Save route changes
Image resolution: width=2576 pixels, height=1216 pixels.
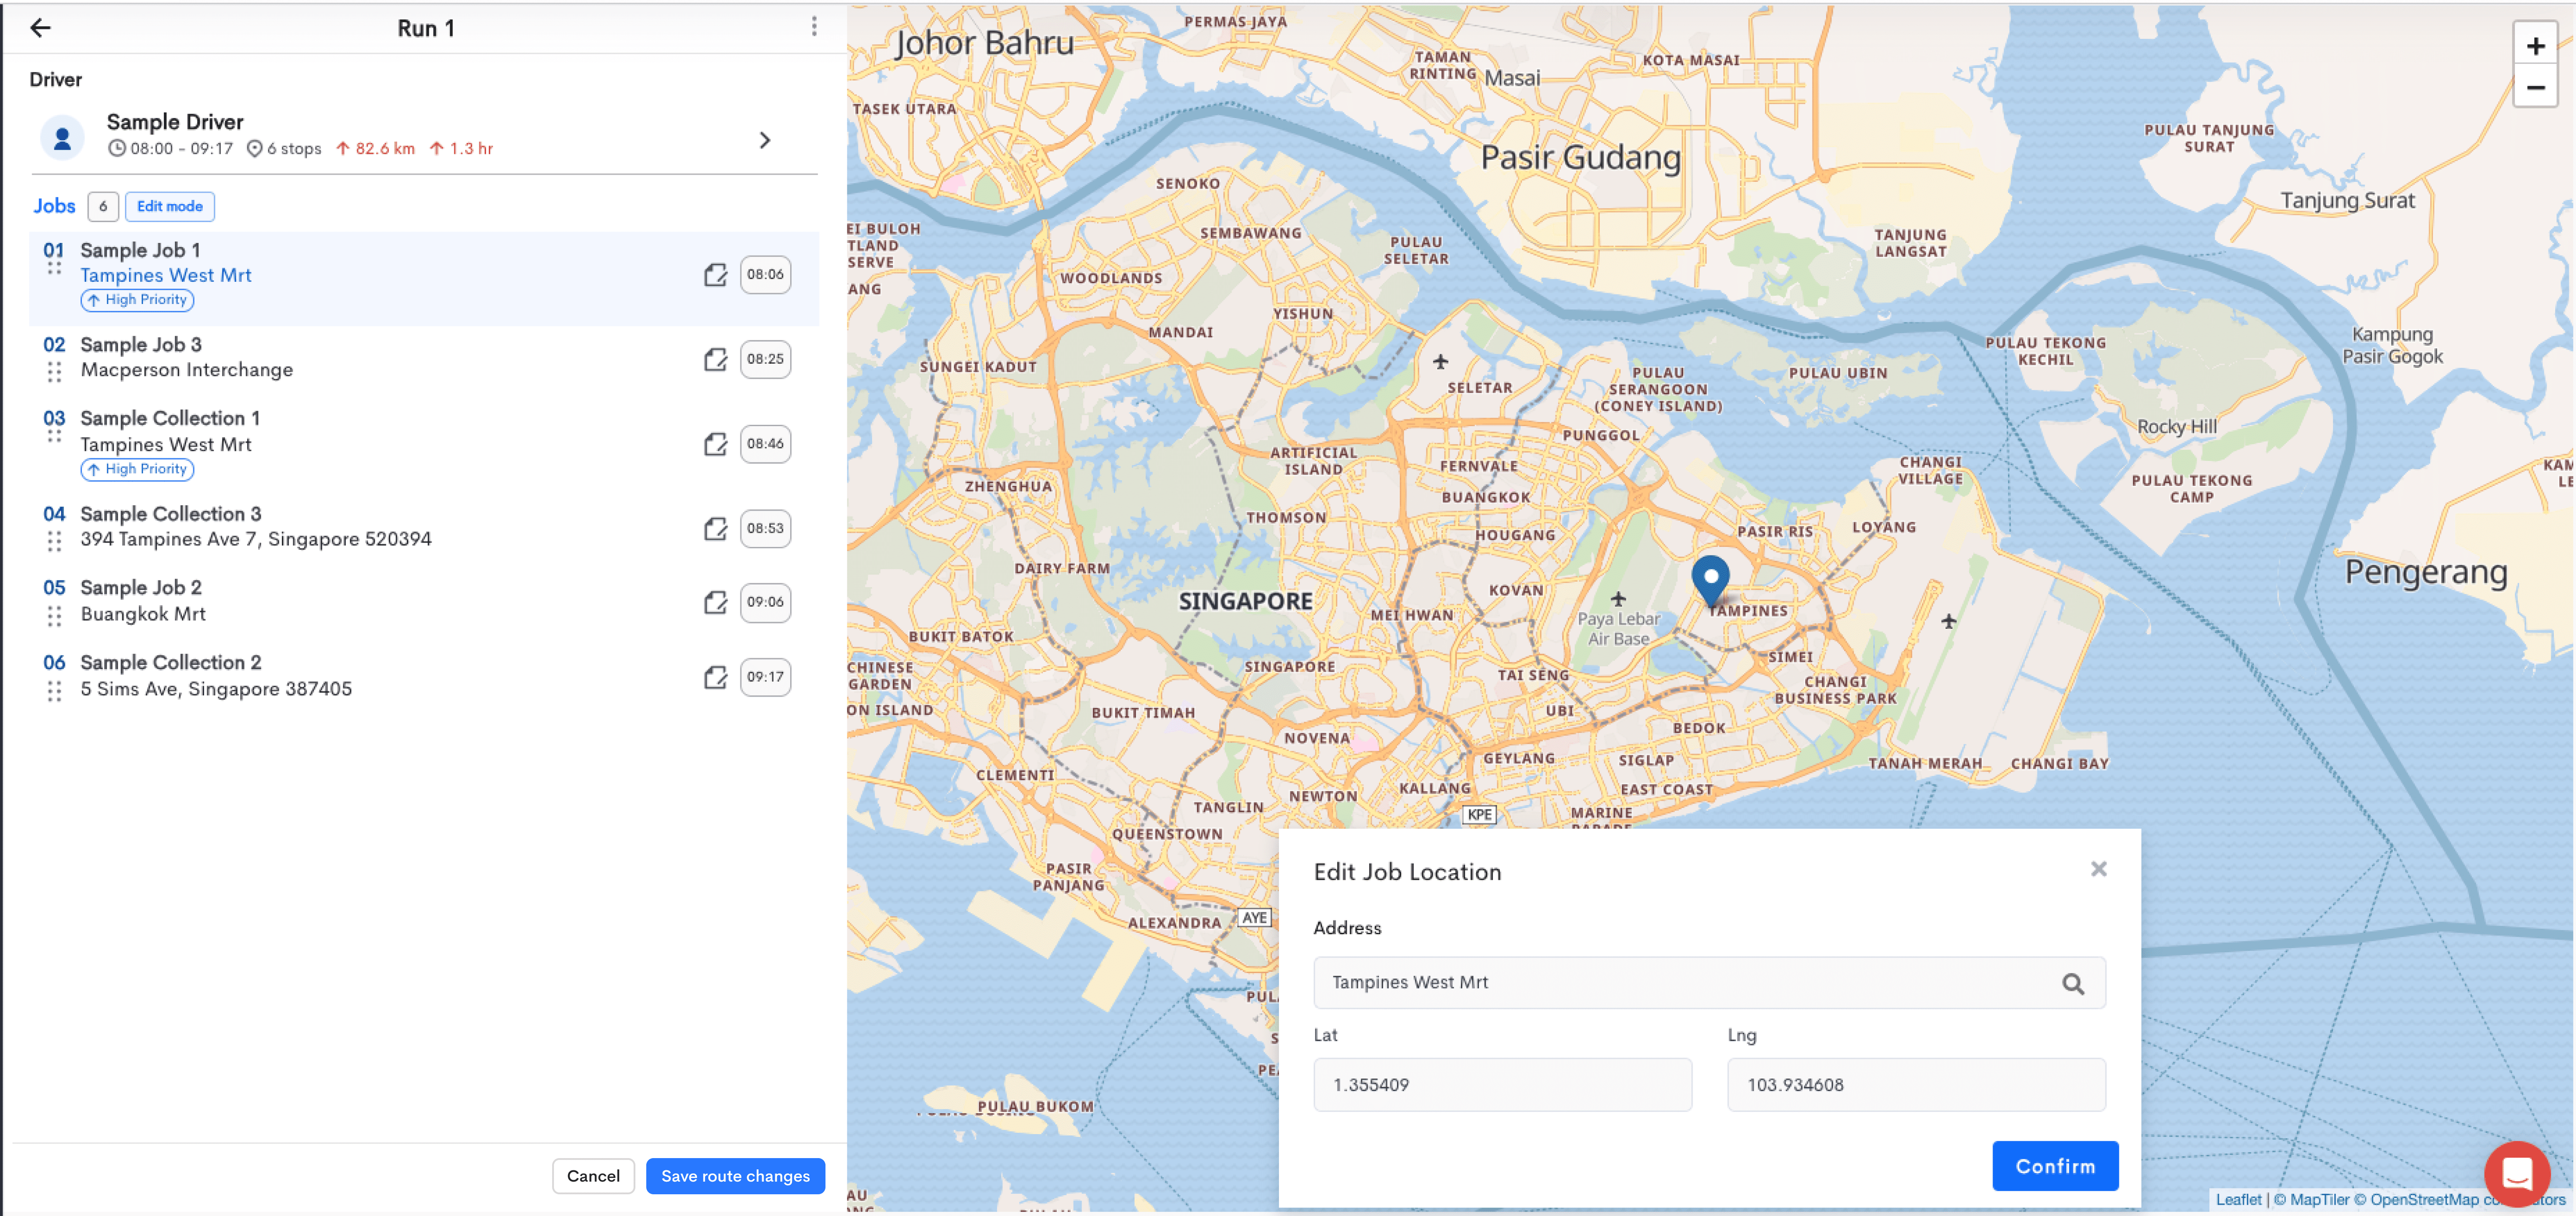coord(735,1176)
